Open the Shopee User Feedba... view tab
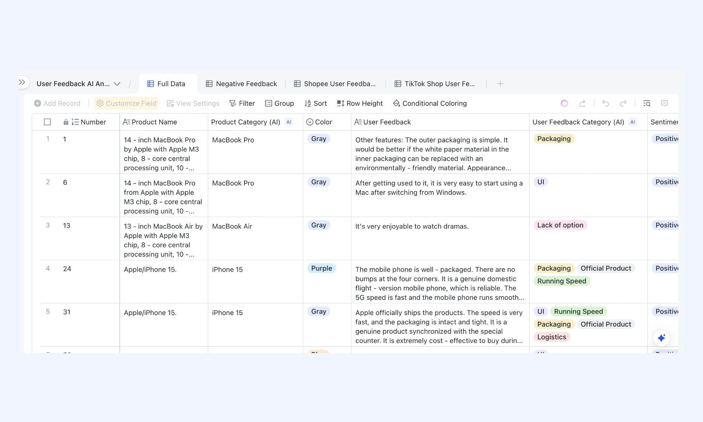The width and height of the screenshot is (703, 422). (335, 84)
